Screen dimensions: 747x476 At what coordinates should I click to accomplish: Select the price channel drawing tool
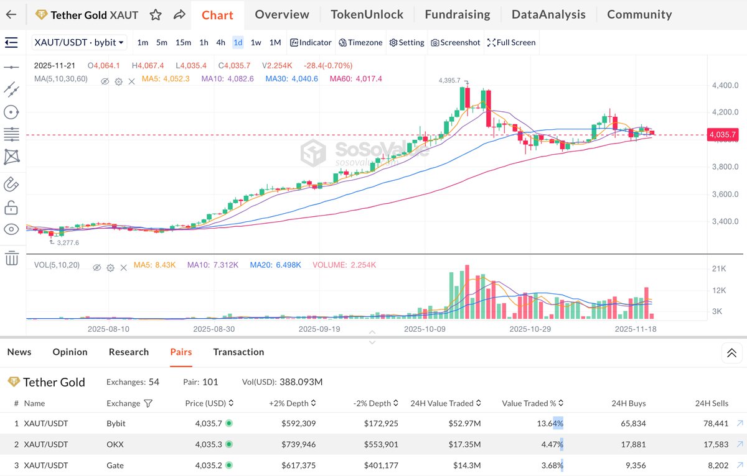11,89
